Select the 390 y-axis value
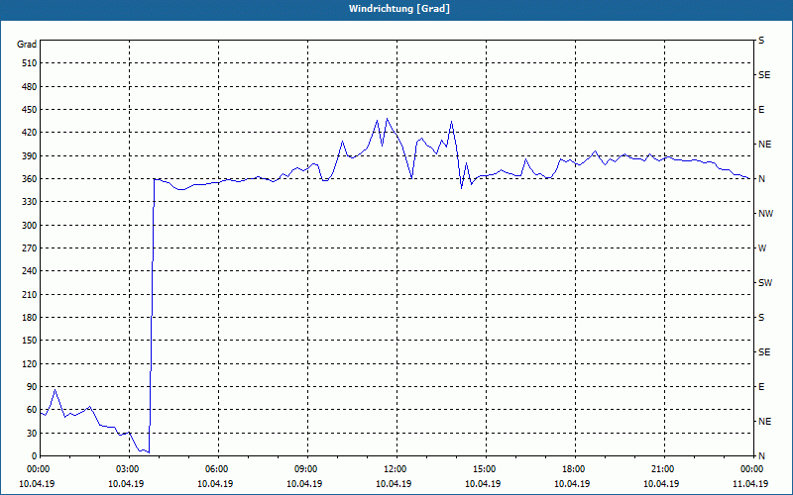Image resolution: width=793 pixels, height=495 pixels. click(30, 155)
